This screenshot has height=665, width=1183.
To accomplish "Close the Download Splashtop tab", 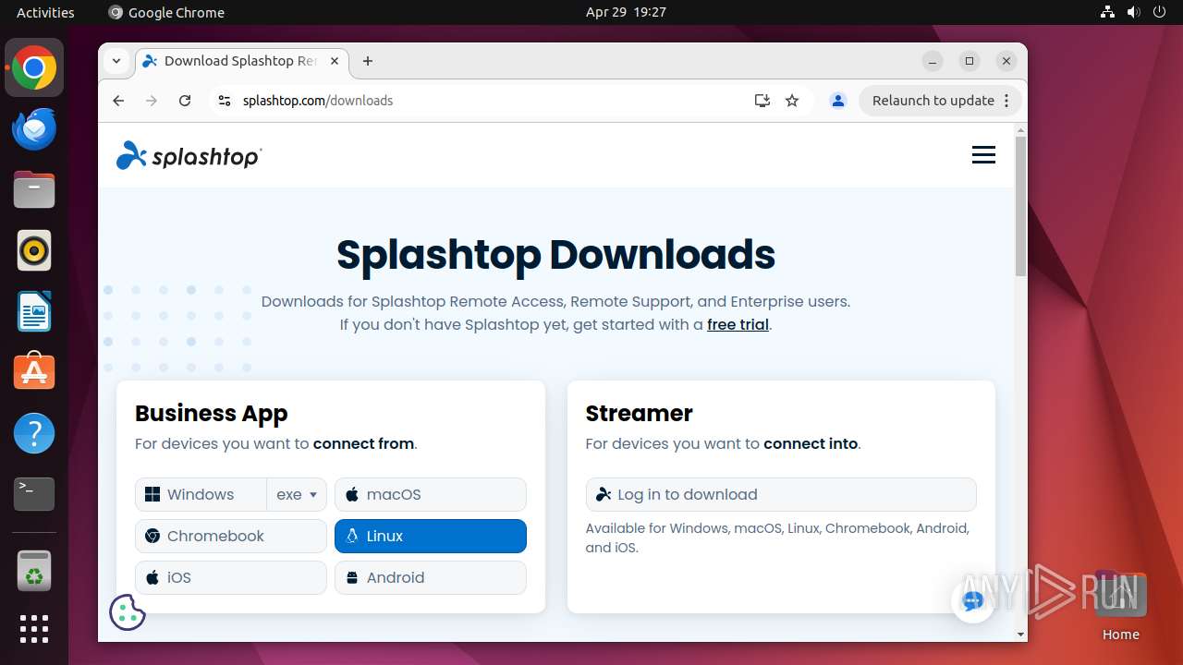I will pos(335,61).
